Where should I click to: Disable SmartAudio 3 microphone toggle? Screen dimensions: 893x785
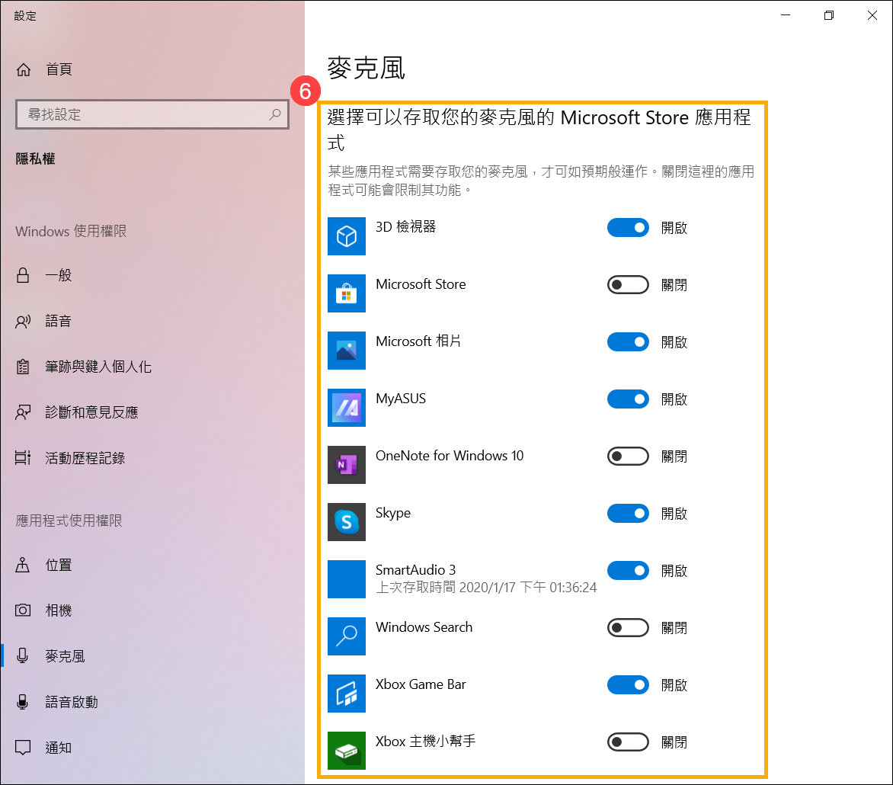pos(628,571)
